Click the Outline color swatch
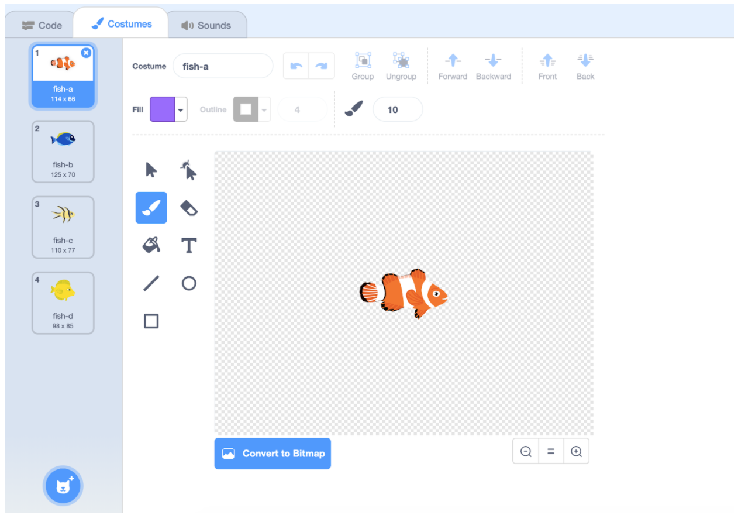The width and height of the screenshot is (738, 515). click(x=246, y=109)
